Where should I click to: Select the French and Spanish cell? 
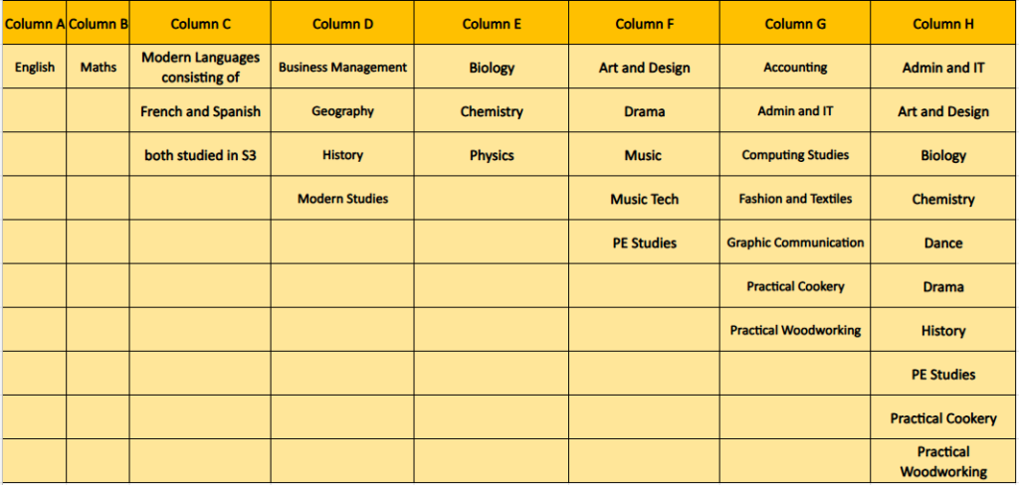(x=200, y=111)
